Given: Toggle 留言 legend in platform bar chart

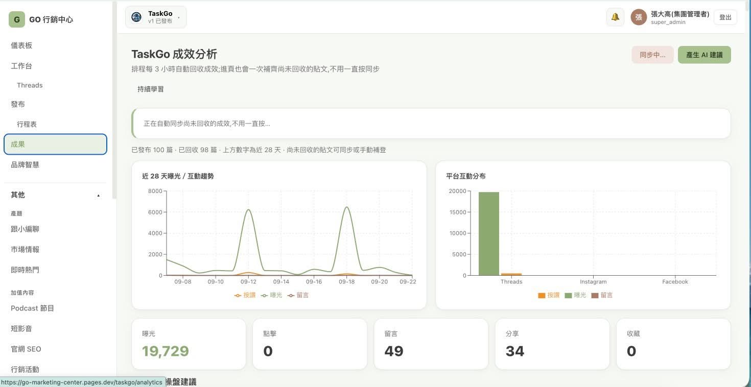Looking at the screenshot, I should click(602, 295).
